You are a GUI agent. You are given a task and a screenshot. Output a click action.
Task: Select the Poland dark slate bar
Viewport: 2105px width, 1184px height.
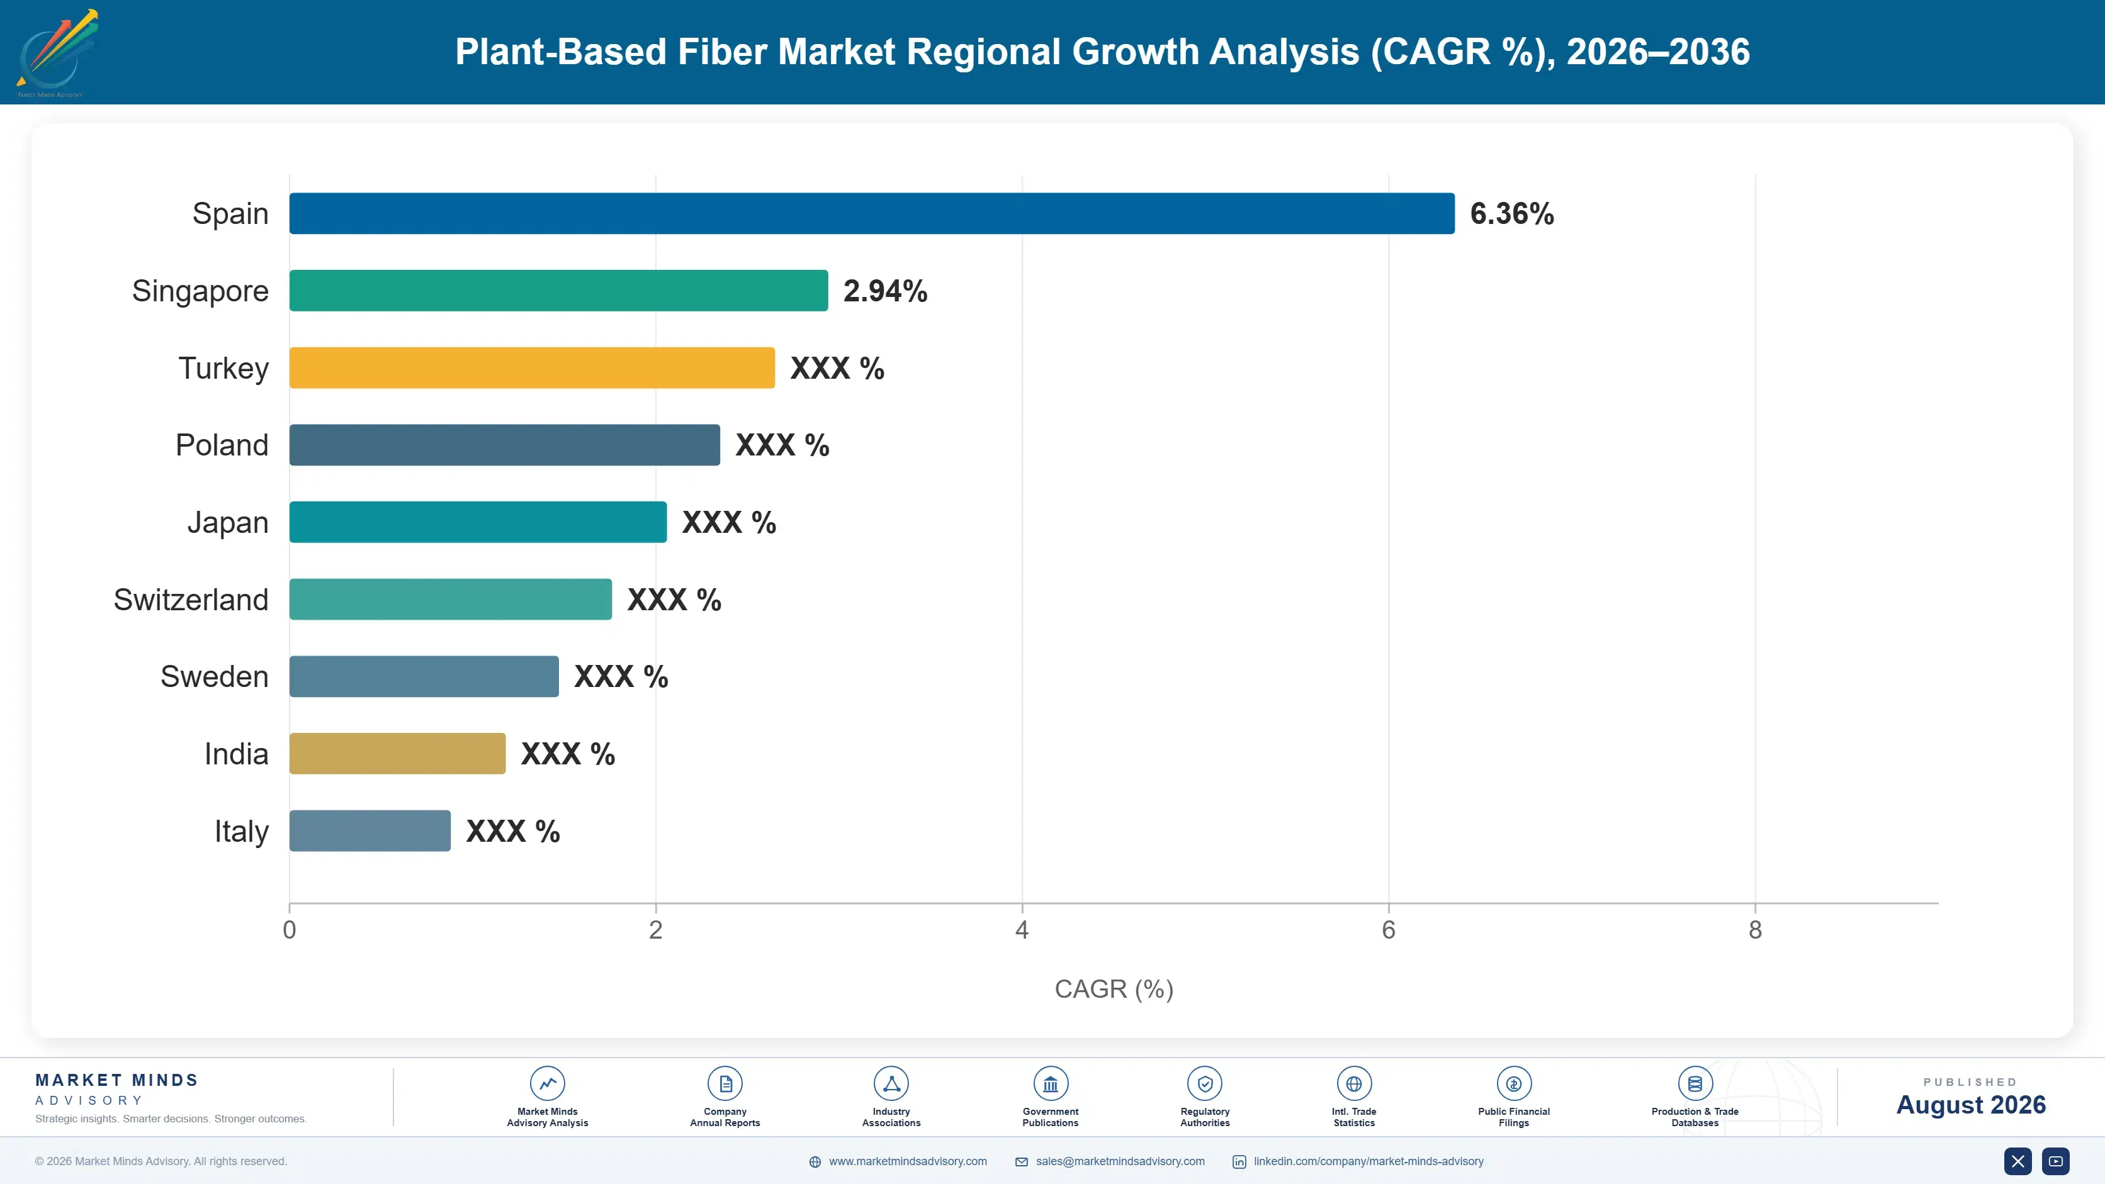click(505, 445)
